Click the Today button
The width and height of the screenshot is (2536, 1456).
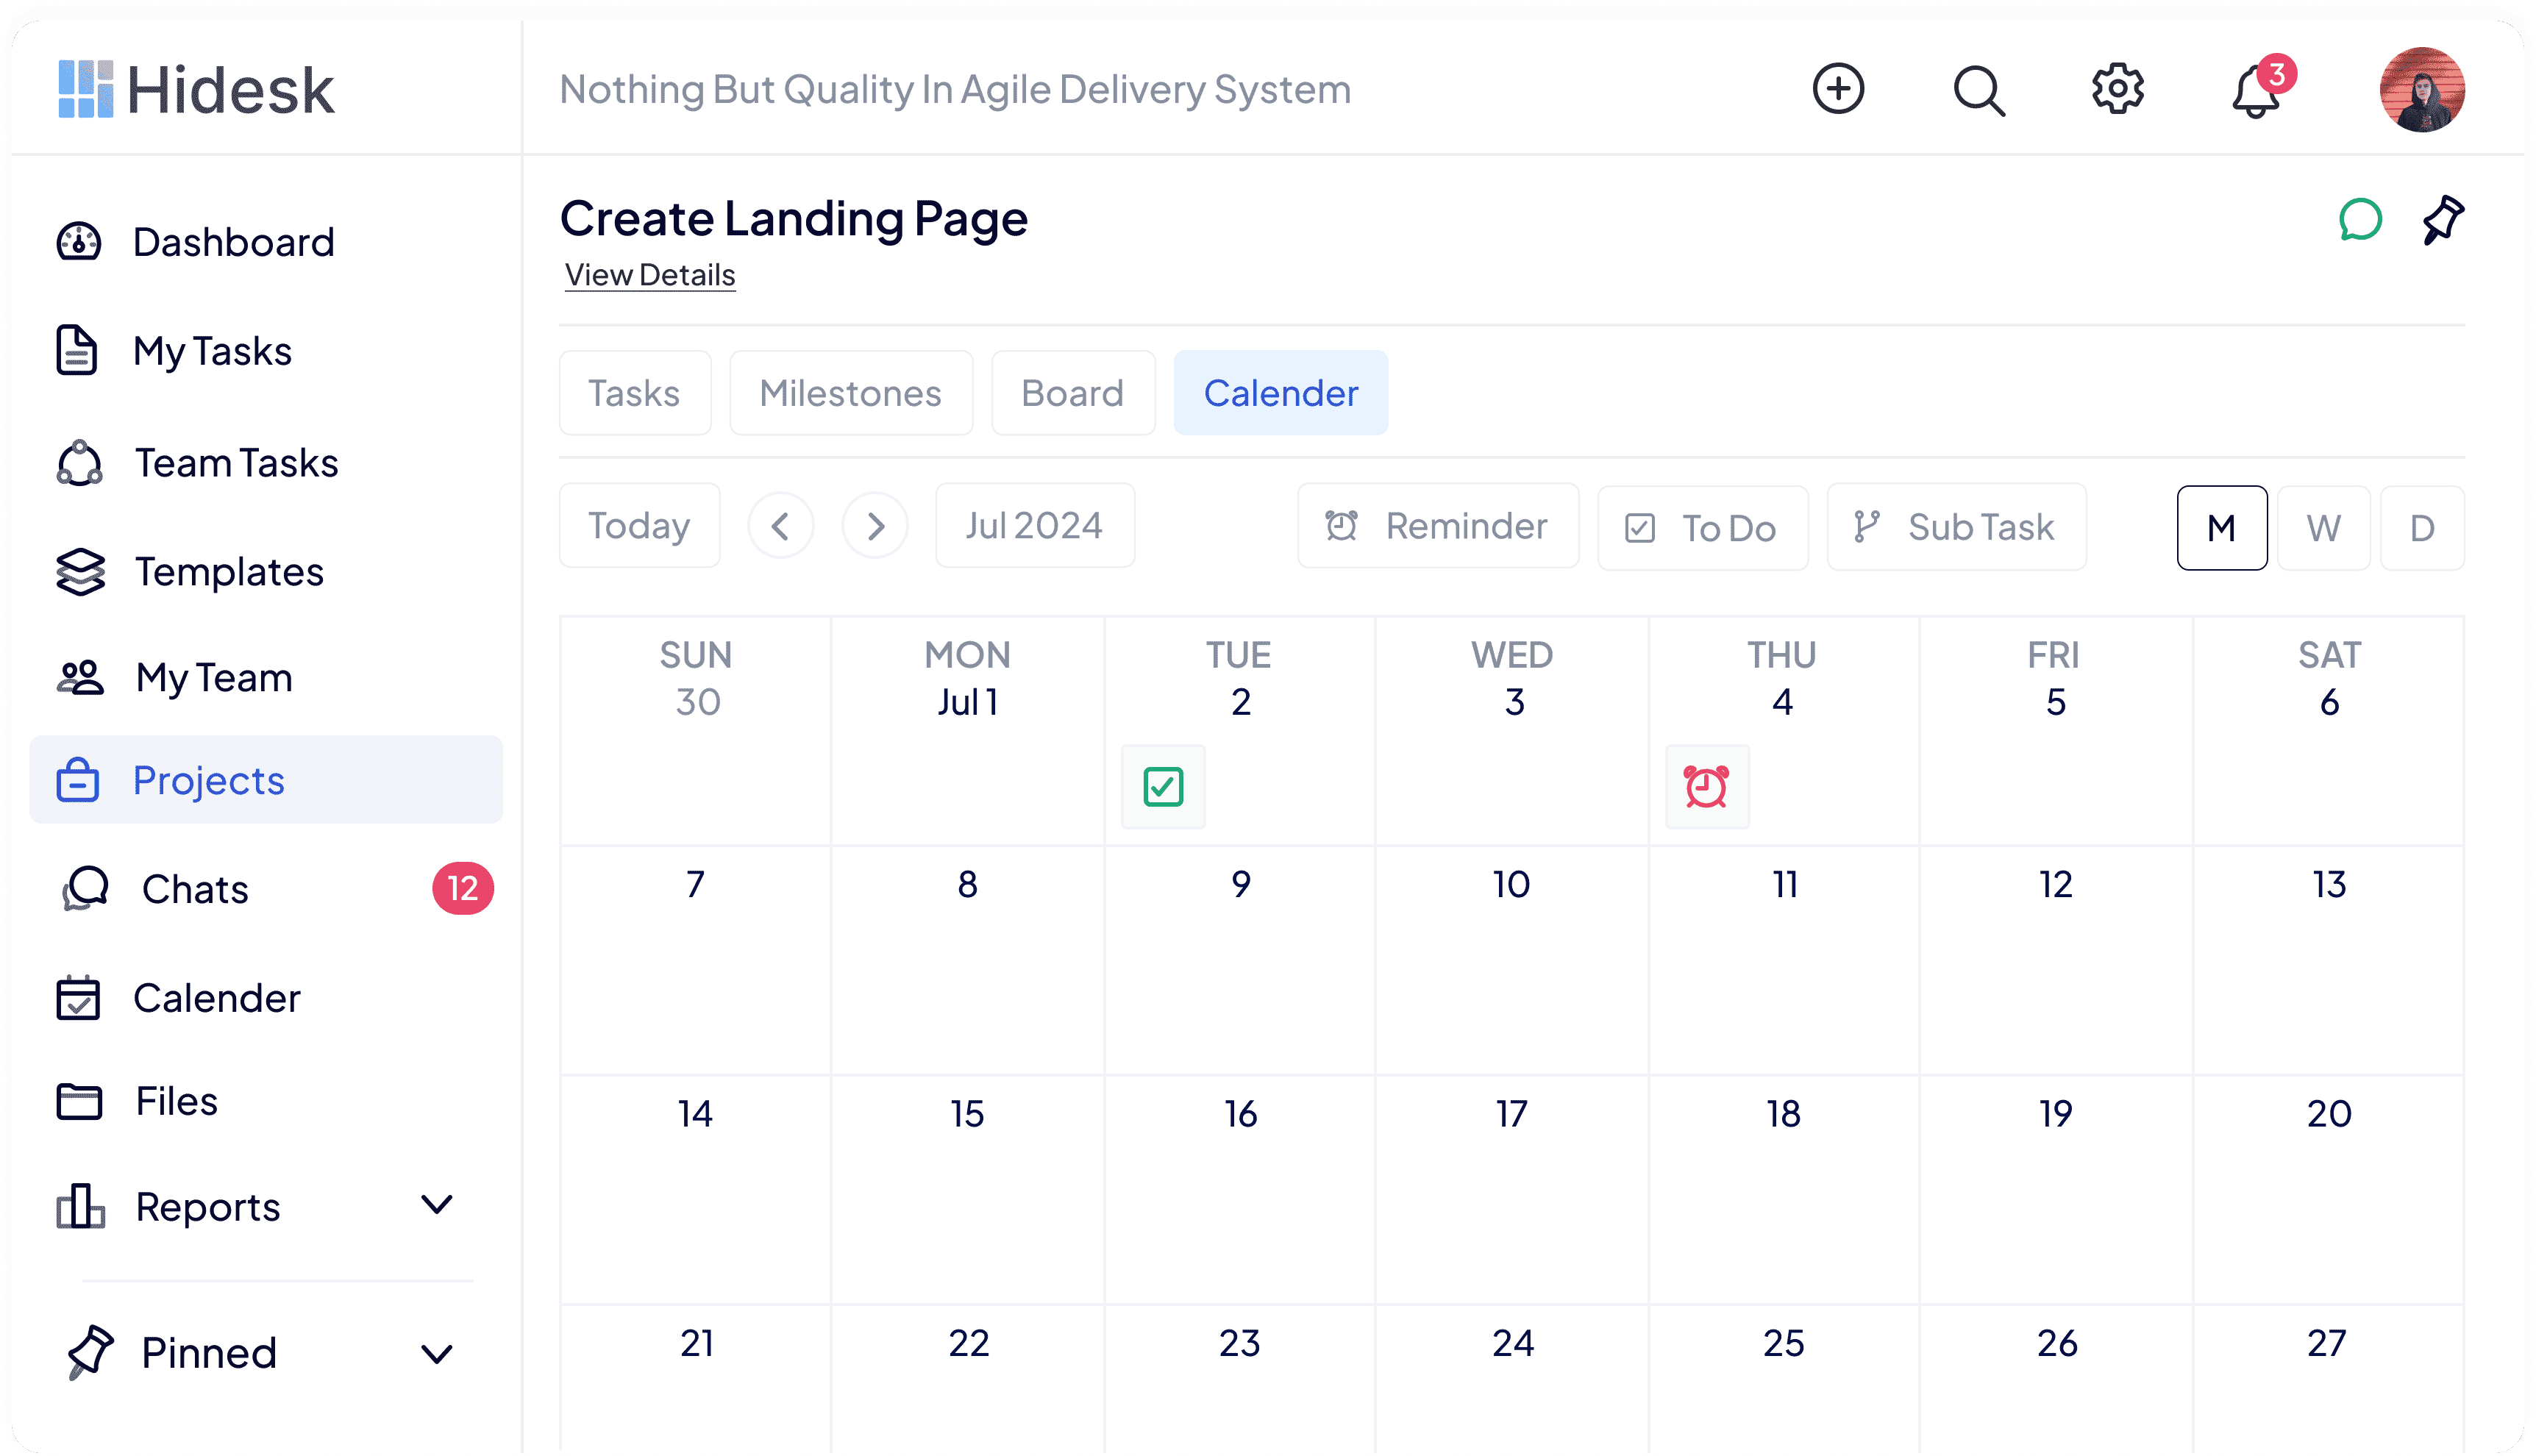click(x=640, y=525)
